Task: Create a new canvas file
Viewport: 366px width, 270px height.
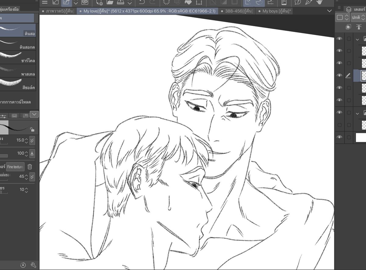Action: pos(99,2)
